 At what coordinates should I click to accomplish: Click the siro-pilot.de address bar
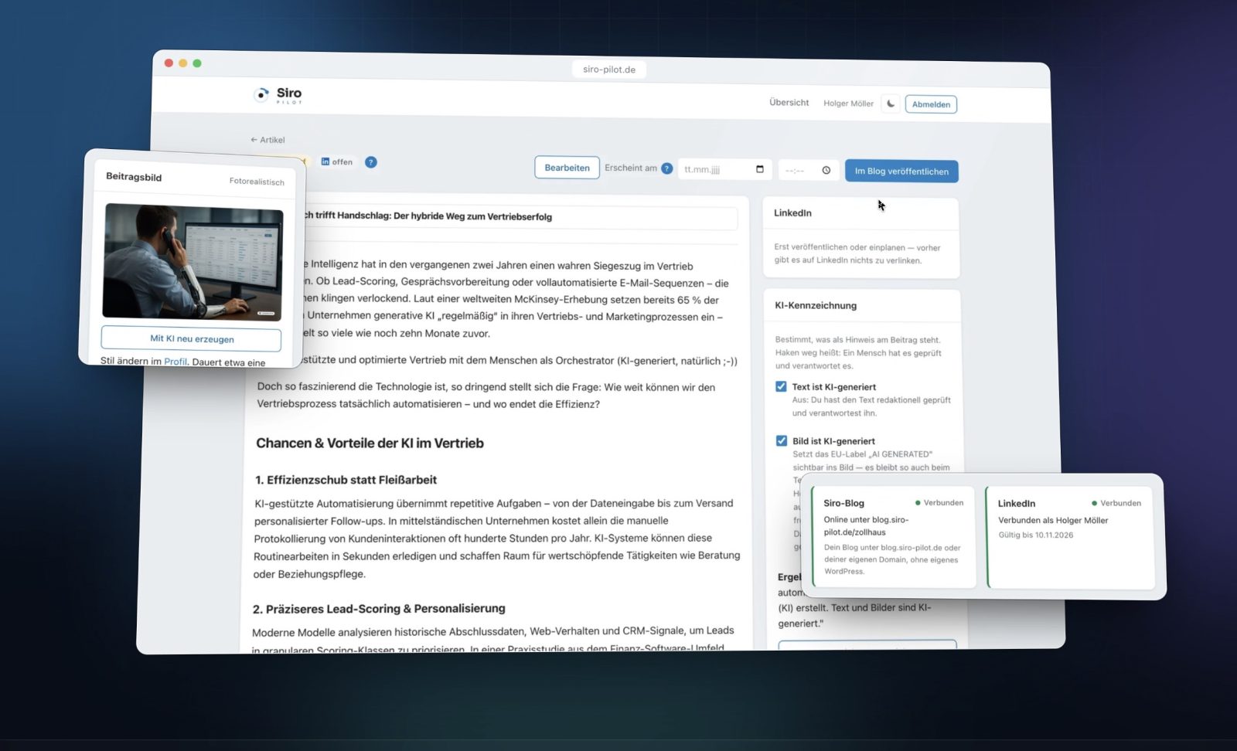(609, 70)
